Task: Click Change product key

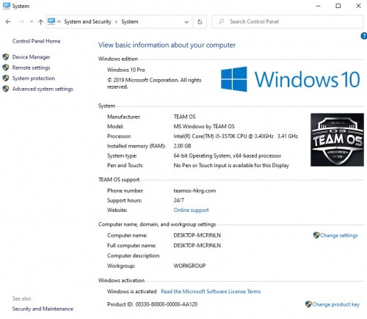Action: pyautogui.click(x=335, y=304)
